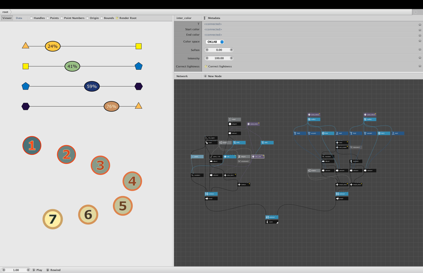Select the even_sample node
The width and height of the screenshot is (423, 273).
click(342, 147)
